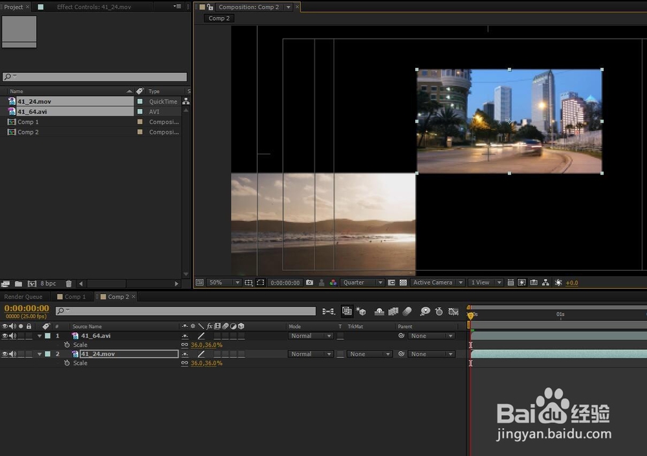Viewport: 647px width, 456px height.
Task: Open the Render Queue tab
Action: tap(23, 297)
